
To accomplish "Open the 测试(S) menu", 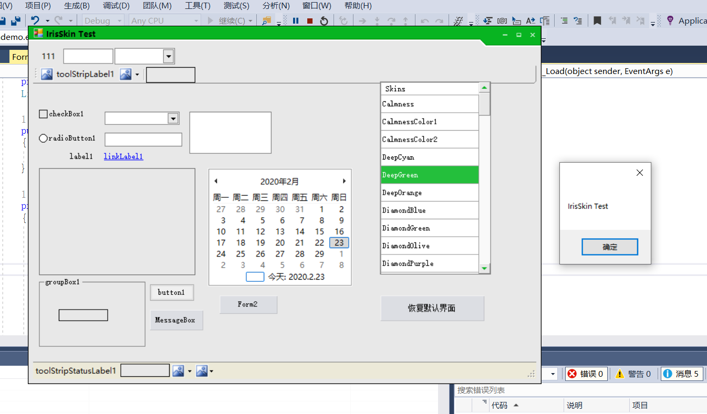I will (236, 6).
